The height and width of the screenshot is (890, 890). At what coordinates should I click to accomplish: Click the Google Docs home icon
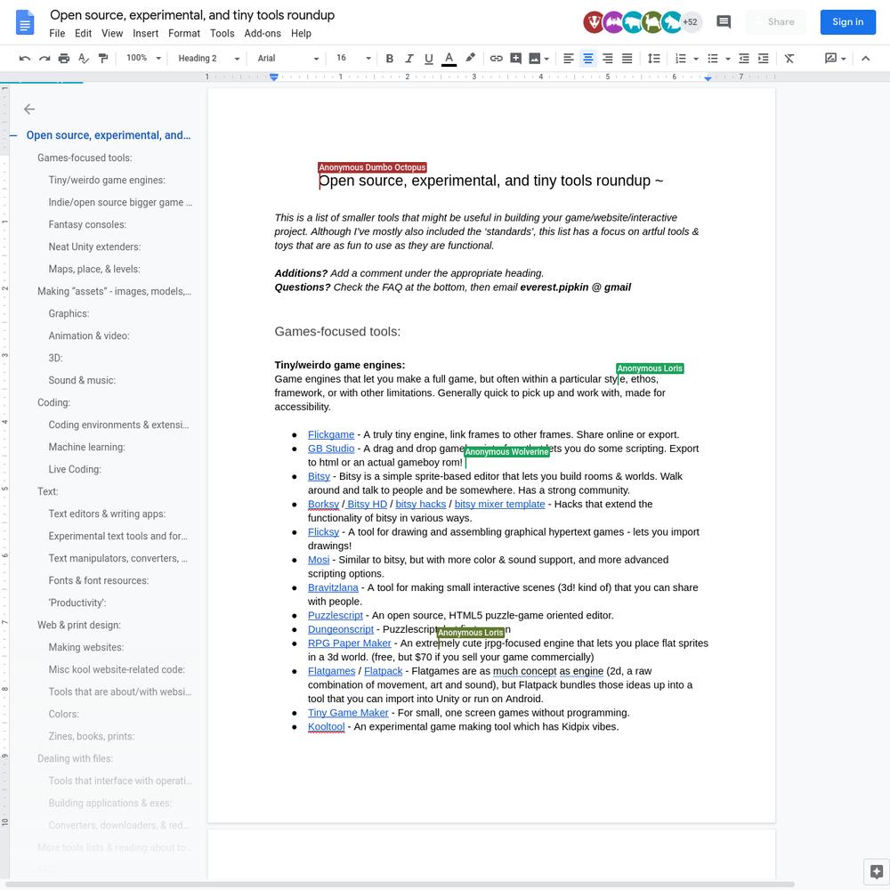pyautogui.click(x=25, y=23)
